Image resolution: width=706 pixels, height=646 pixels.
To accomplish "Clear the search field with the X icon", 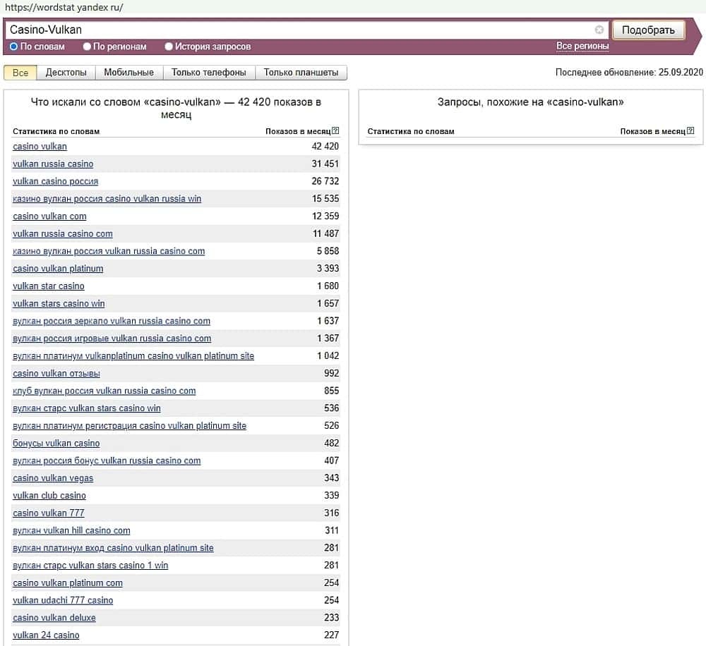I will coord(599,30).
